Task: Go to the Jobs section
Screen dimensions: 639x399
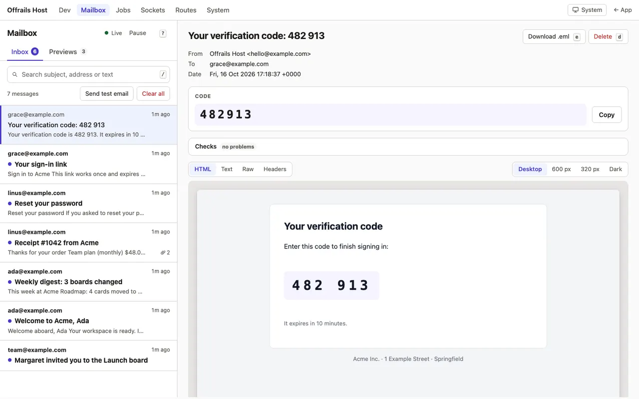Action: (x=123, y=10)
